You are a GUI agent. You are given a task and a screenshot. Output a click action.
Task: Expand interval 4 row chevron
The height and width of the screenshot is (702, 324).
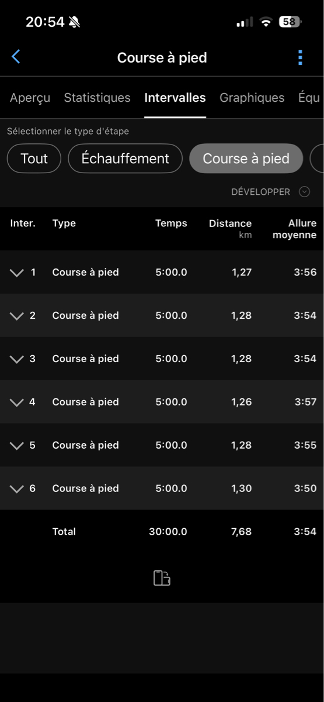(17, 402)
